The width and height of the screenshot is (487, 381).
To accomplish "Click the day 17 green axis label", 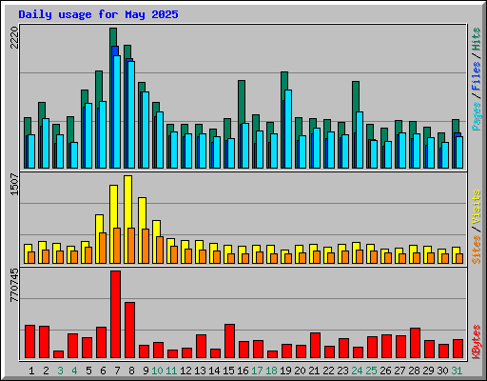I will click(257, 371).
